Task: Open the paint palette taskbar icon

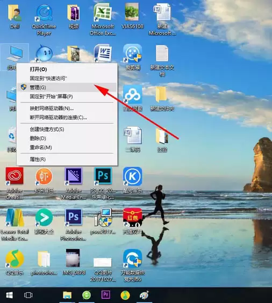Action: click(144, 295)
